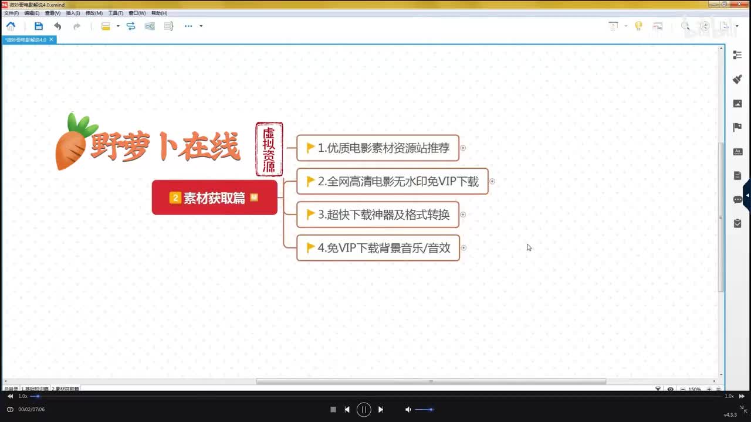Open 修改(M) menu
Image resolution: width=751 pixels, height=422 pixels.
coord(94,13)
